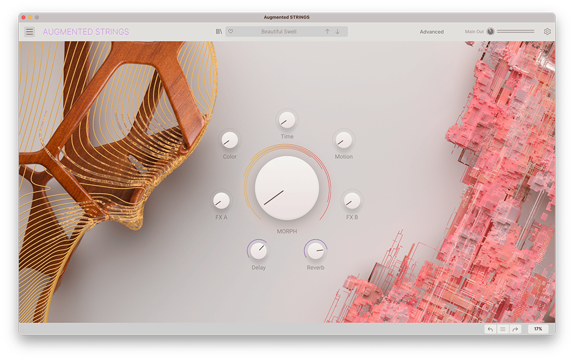Select the previous preset with the up arrow
The height and width of the screenshot is (360, 574).
click(326, 32)
